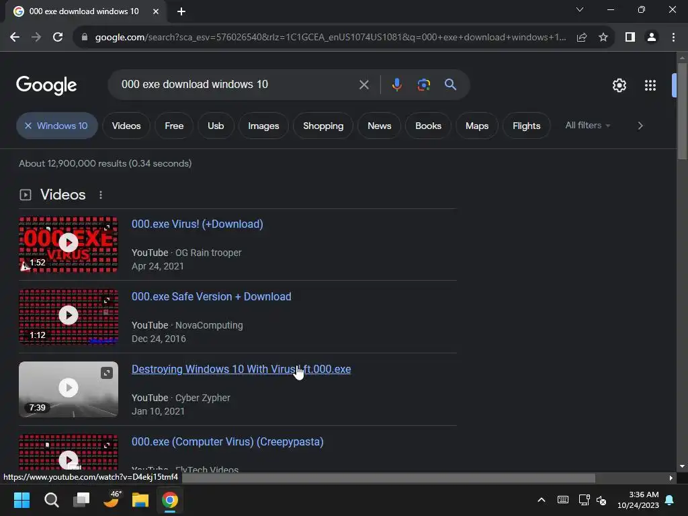This screenshot has width=688, height=516.
Task: Switch to the Flights tab
Action: 527,126
